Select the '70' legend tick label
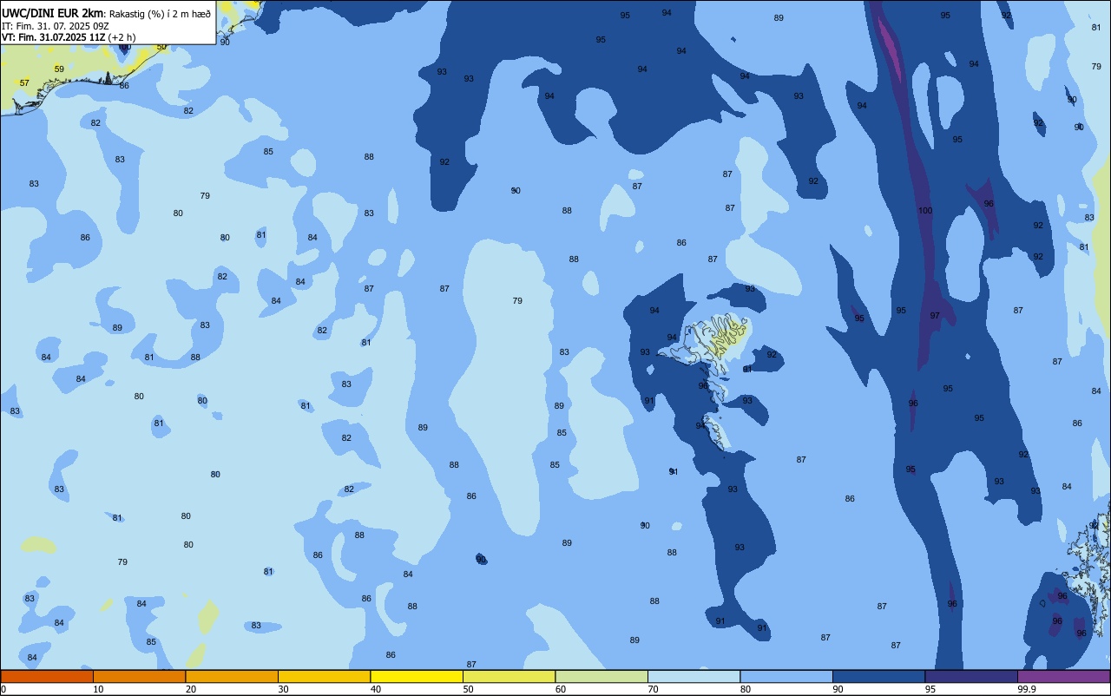Image resolution: width=1111 pixels, height=696 pixels. click(654, 689)
